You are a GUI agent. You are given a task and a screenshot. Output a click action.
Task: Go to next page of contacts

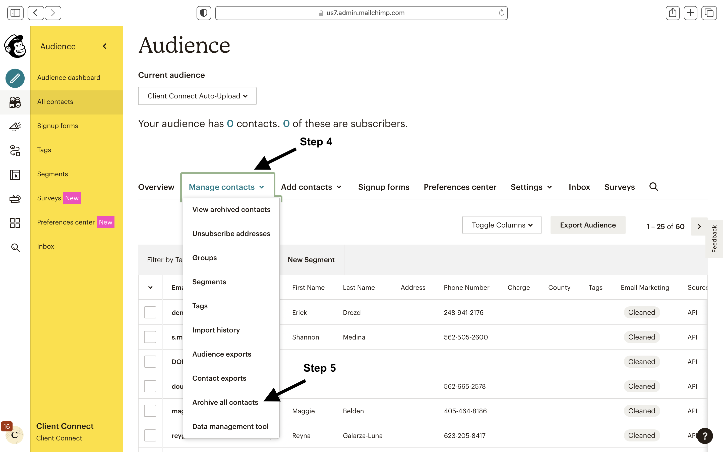coord(699,226)
